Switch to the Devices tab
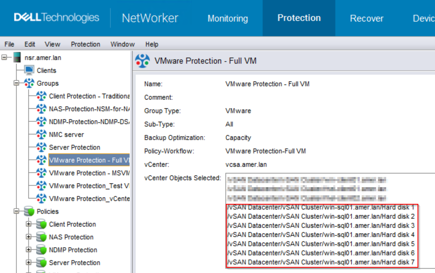Screen dimensions: 435x273 (424, 18)
